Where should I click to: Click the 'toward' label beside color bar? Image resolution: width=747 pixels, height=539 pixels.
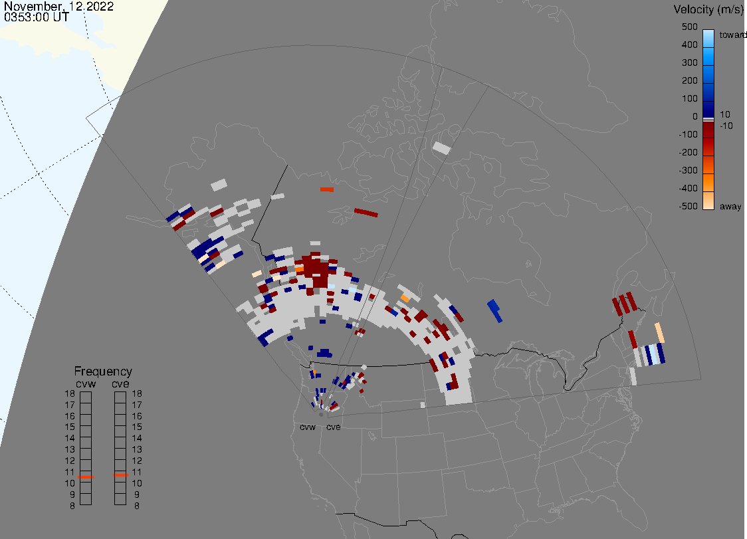732,35
